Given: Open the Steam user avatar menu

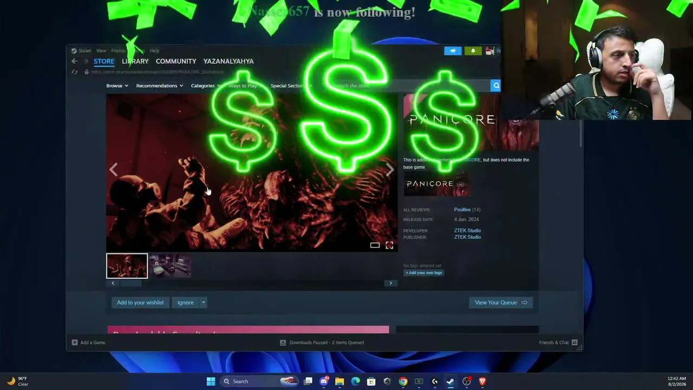Looking at the screenshot, I should pyautogui.click(x=489, y=51).
